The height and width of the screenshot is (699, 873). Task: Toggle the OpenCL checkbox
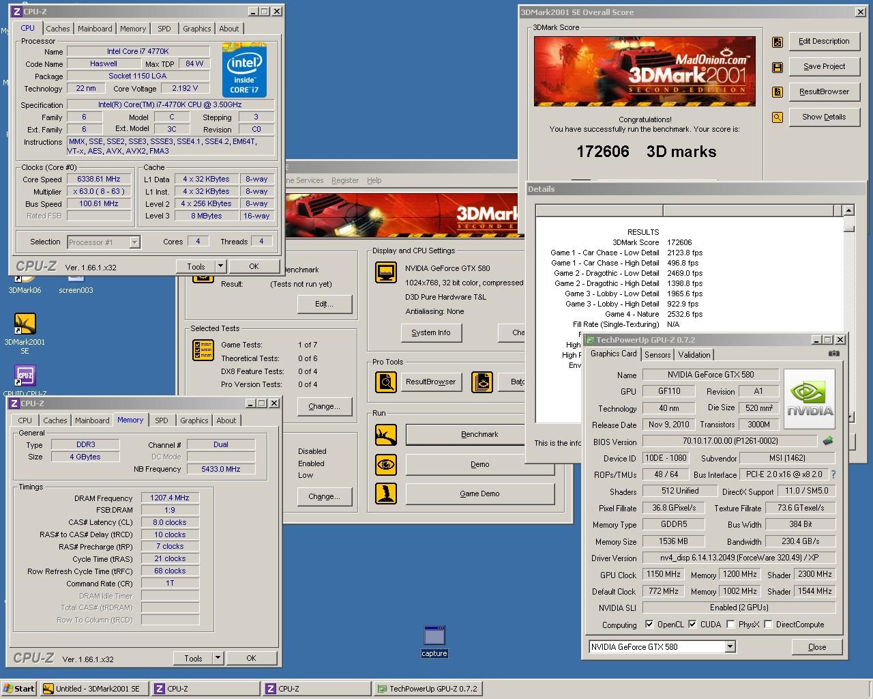pos(649,625)
